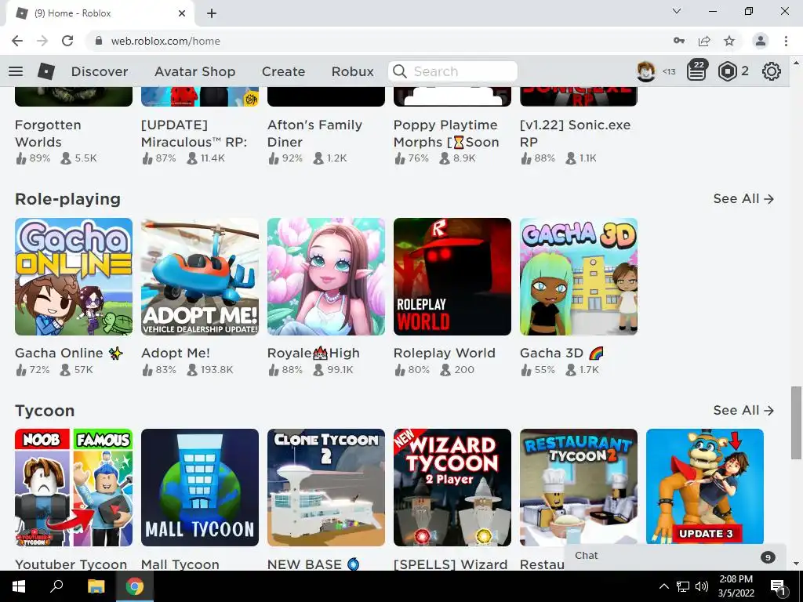Open Roleplay World game thumbnail

(x=452, y=277)
